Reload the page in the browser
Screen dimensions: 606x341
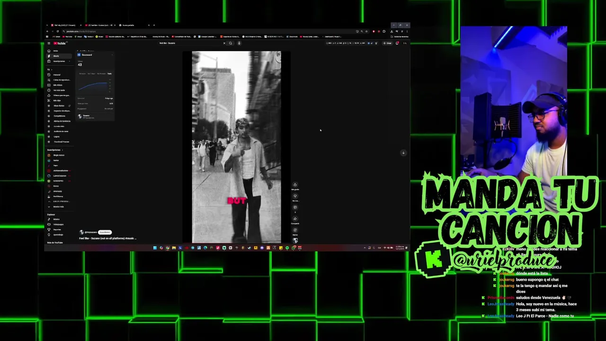[58, 31]
